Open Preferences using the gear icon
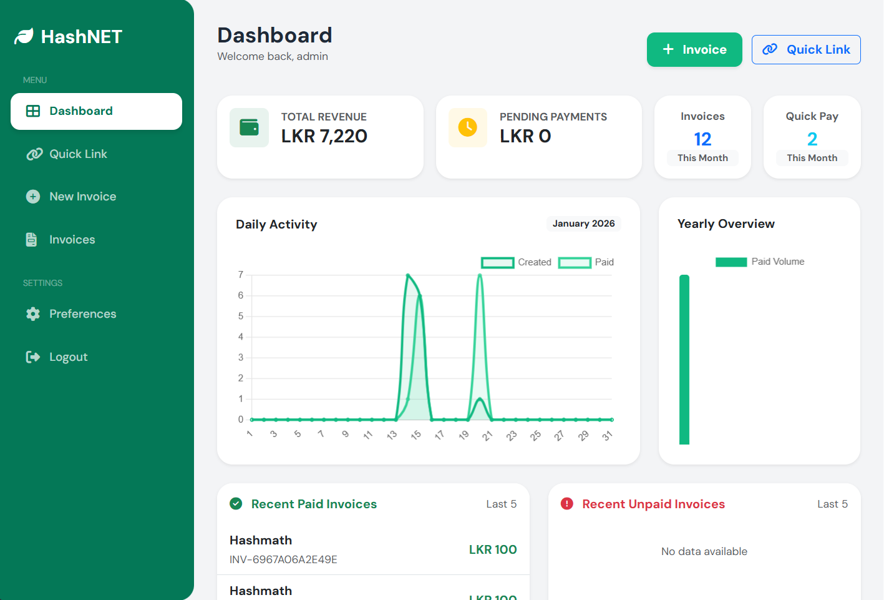Image resolution: width=884 pixels, height=600 pixels. 32,313
